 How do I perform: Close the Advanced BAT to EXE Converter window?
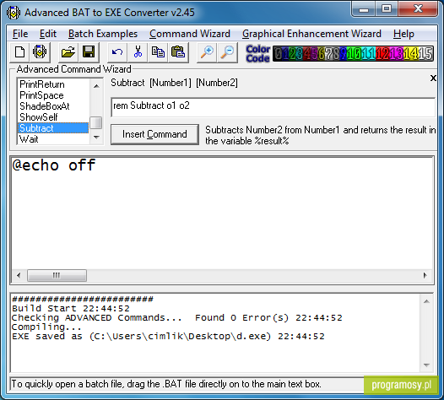tap(418, 9)
